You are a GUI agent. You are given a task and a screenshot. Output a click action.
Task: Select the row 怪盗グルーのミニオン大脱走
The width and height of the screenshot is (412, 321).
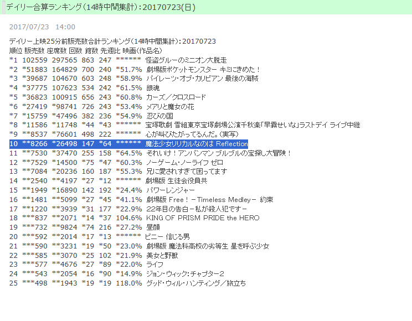point(118,60)
